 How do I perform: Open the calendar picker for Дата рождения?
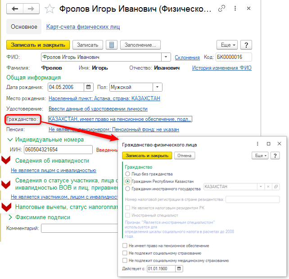(x=89, y=87)
